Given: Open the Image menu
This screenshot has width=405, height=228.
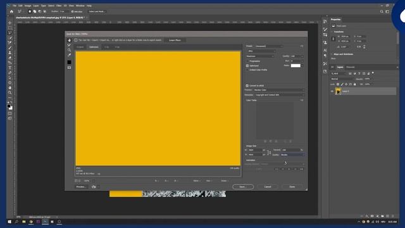Looking at the screenshot, I should pyautogui.click(x=28, y=6).
